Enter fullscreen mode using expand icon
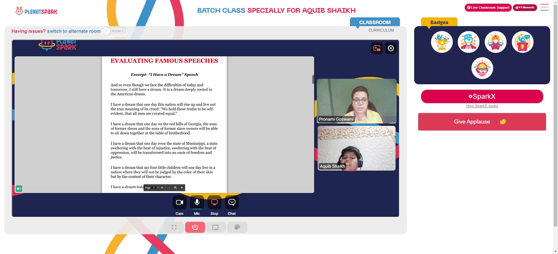The height and width of the screenshot is (254, 558). click(x=174, y=227)
